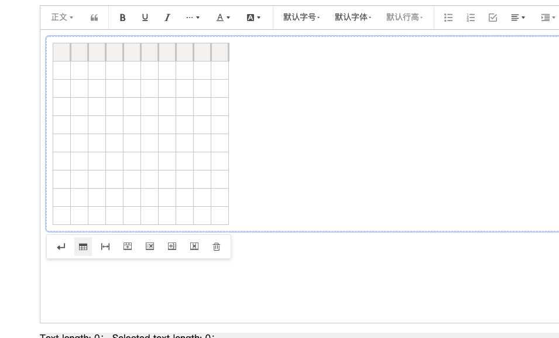Open the indent options dropdown
Viewport: 559px width, 338px height.
(x=548, y=18)
